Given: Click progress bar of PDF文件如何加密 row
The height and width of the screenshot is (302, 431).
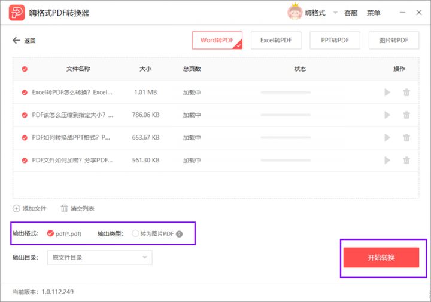Looking at the screenshot, I should coord(286,160).
